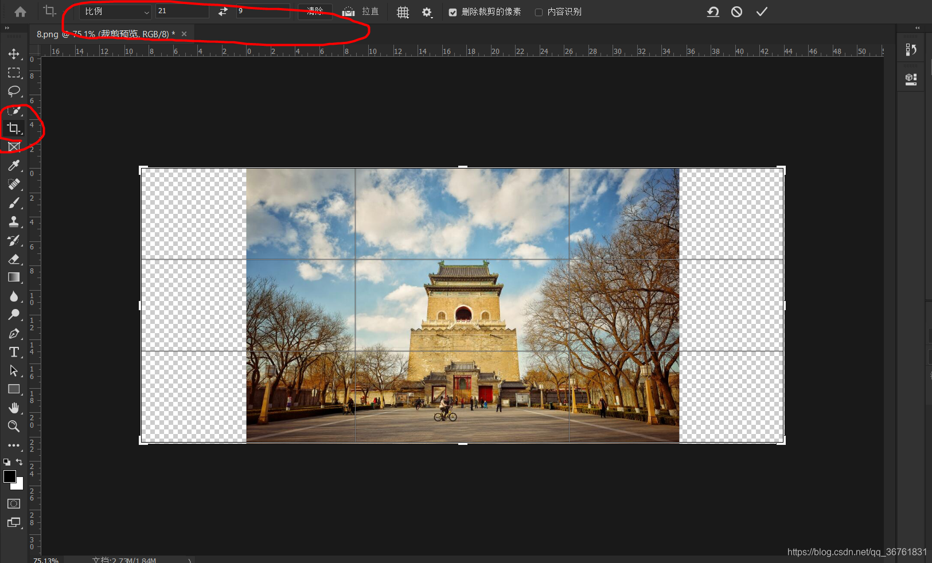The height and width of the screenshot is (563, 932).
Task: Click the right-middle crop edge handle
Action: 784,306
